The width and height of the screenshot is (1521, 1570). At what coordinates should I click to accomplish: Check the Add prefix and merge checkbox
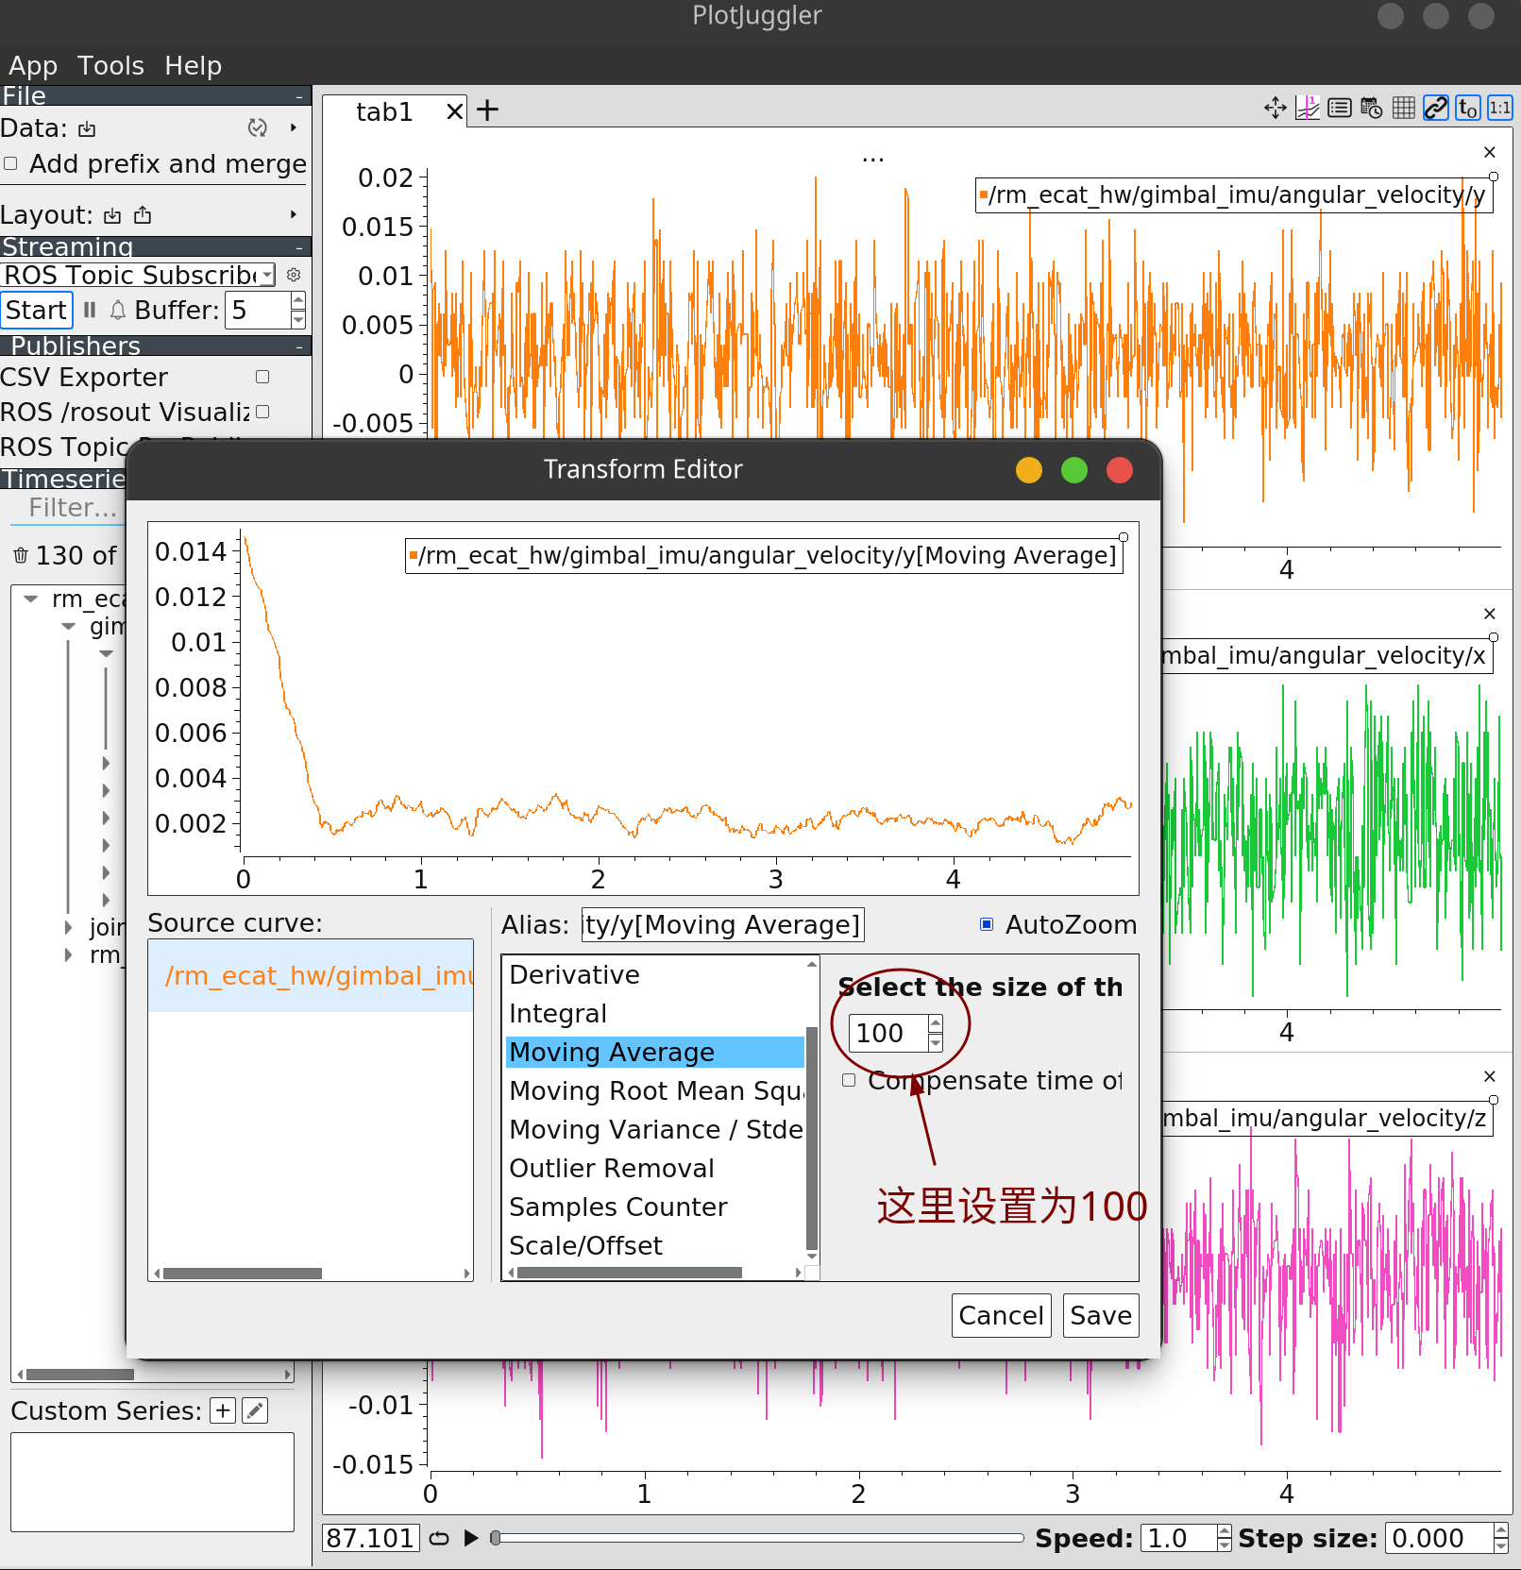11,163
